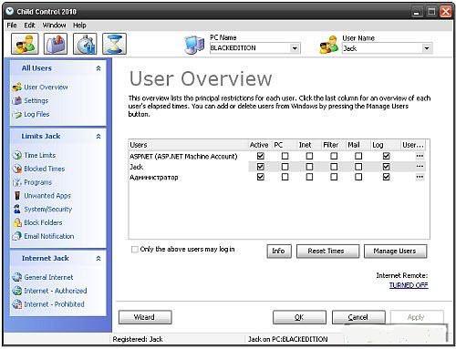Image resolution: width=456 pixels, height=349 pixels.
Task: Open user details for Администратор row
Action: [420, 177]
